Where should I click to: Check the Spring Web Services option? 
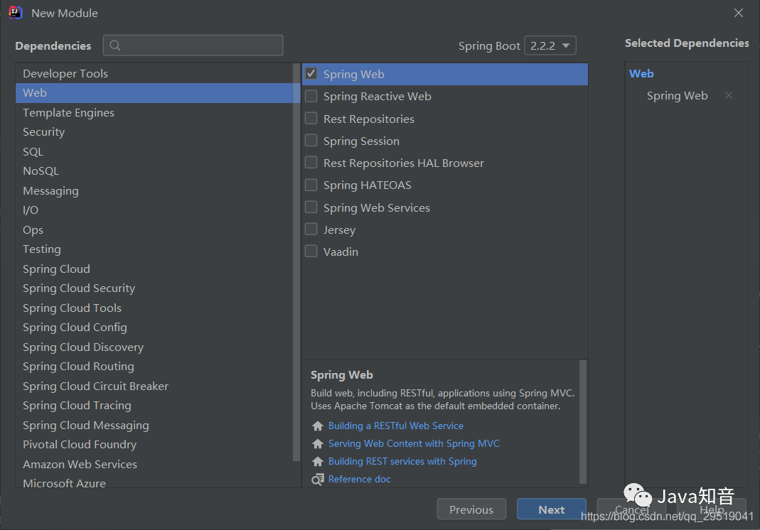click(311, 207)
